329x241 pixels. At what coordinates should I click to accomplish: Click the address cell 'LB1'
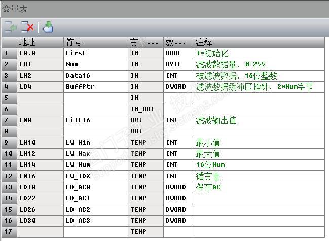click(x=40, y=64)
